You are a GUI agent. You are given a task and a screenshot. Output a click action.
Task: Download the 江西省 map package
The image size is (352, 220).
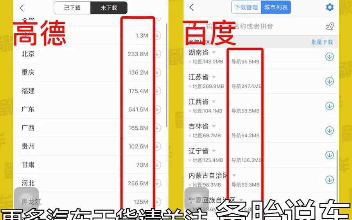(330, 106)
